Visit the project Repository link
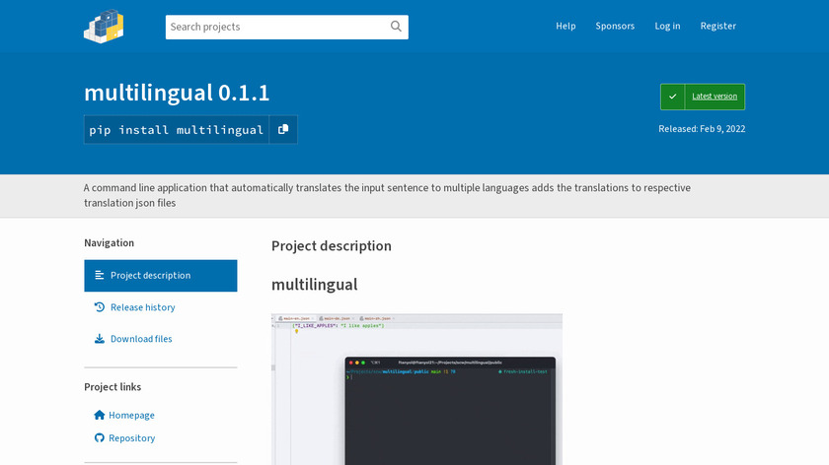This screenshot has width=829, height=465. click(131, 438)
